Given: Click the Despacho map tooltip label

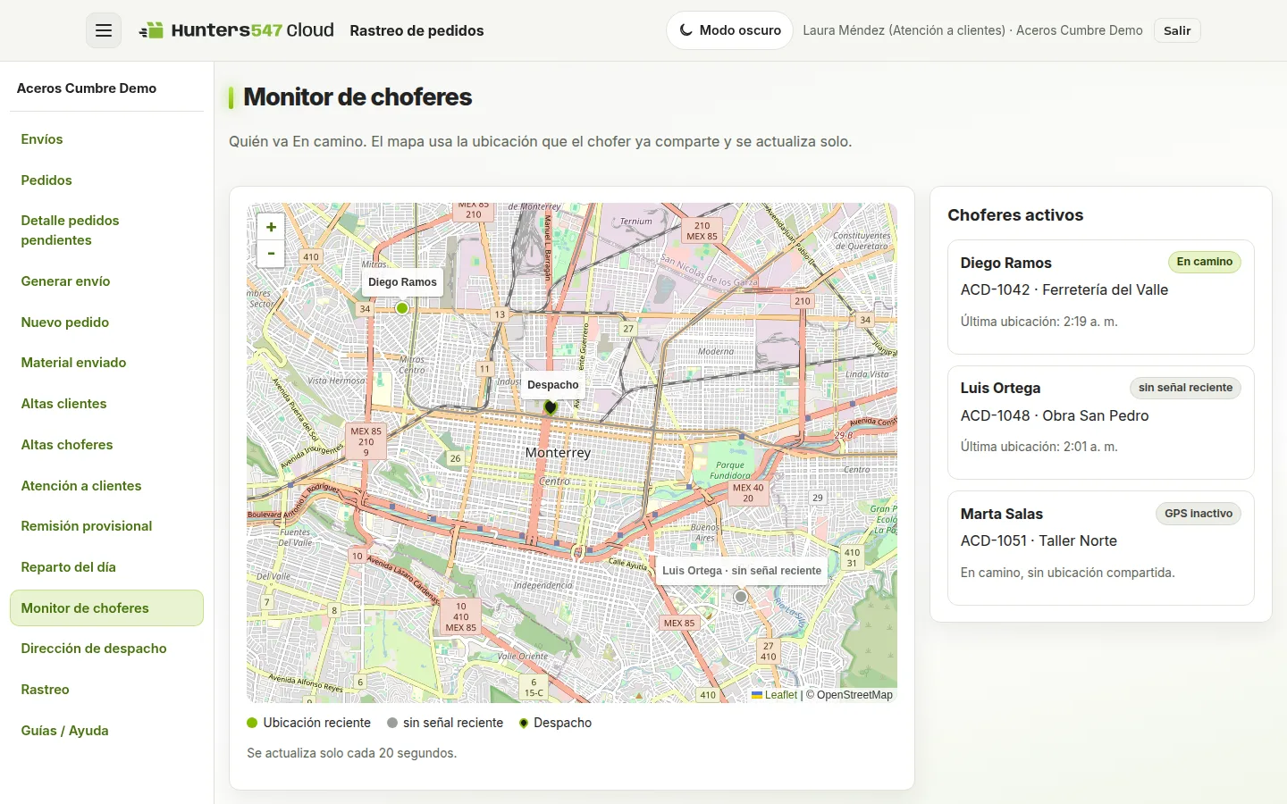Looking at the screenshot, I should click(553, 385).
